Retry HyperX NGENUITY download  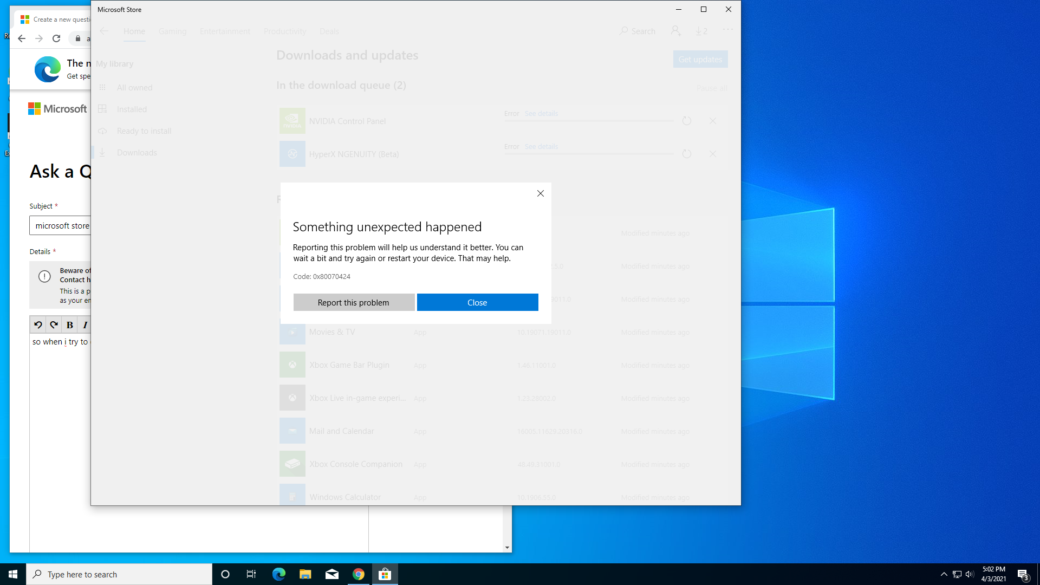[x=686, y=154]
